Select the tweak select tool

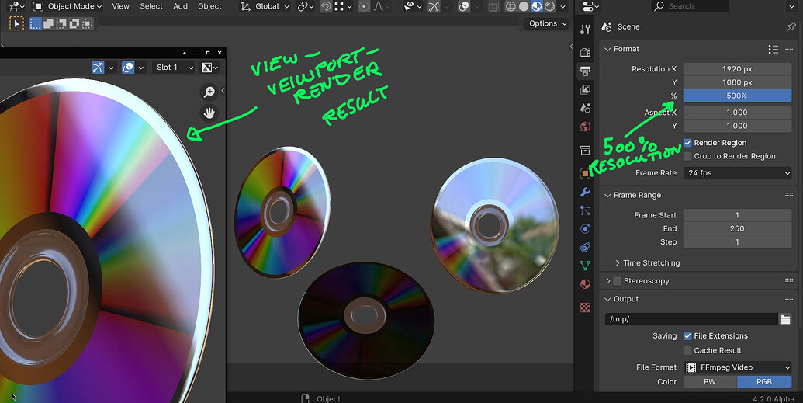[16, 23]
